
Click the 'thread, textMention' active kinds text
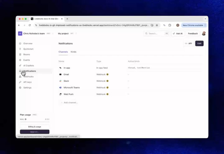point(139,68)
